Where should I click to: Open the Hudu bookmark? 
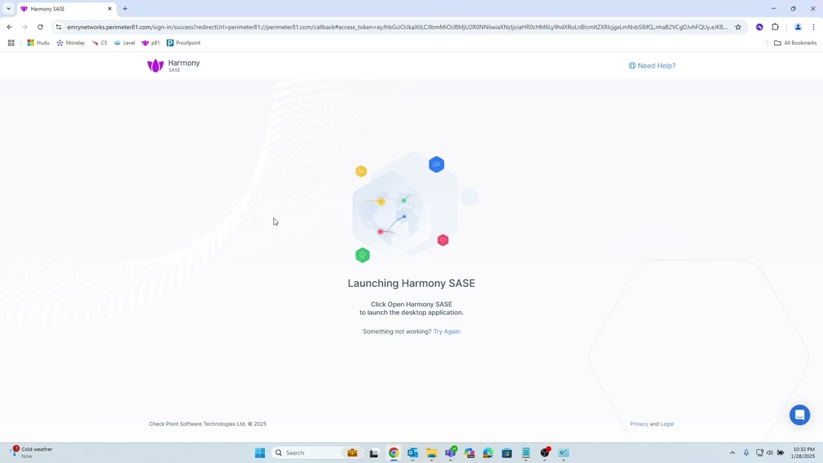[x=38, y=43]
